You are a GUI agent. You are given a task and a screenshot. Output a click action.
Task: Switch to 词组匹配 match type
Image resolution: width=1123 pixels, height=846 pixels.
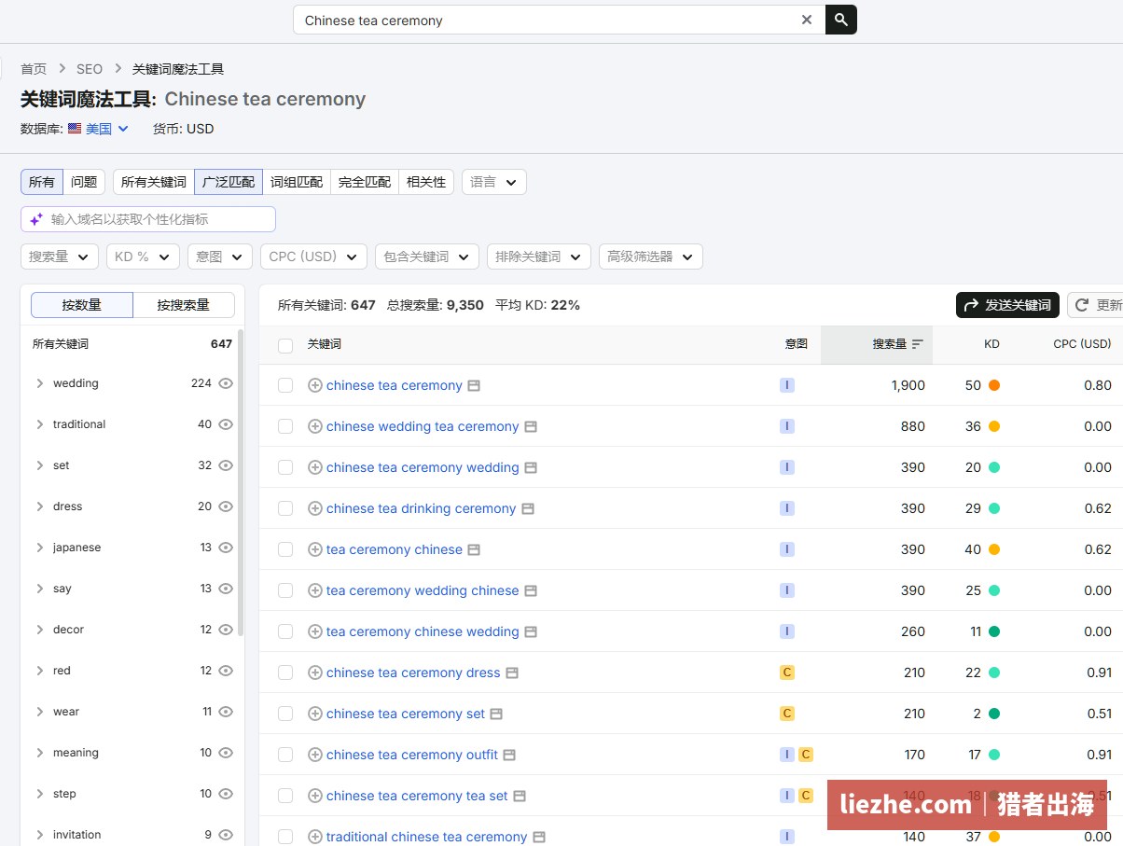click(x=297, y=182)
